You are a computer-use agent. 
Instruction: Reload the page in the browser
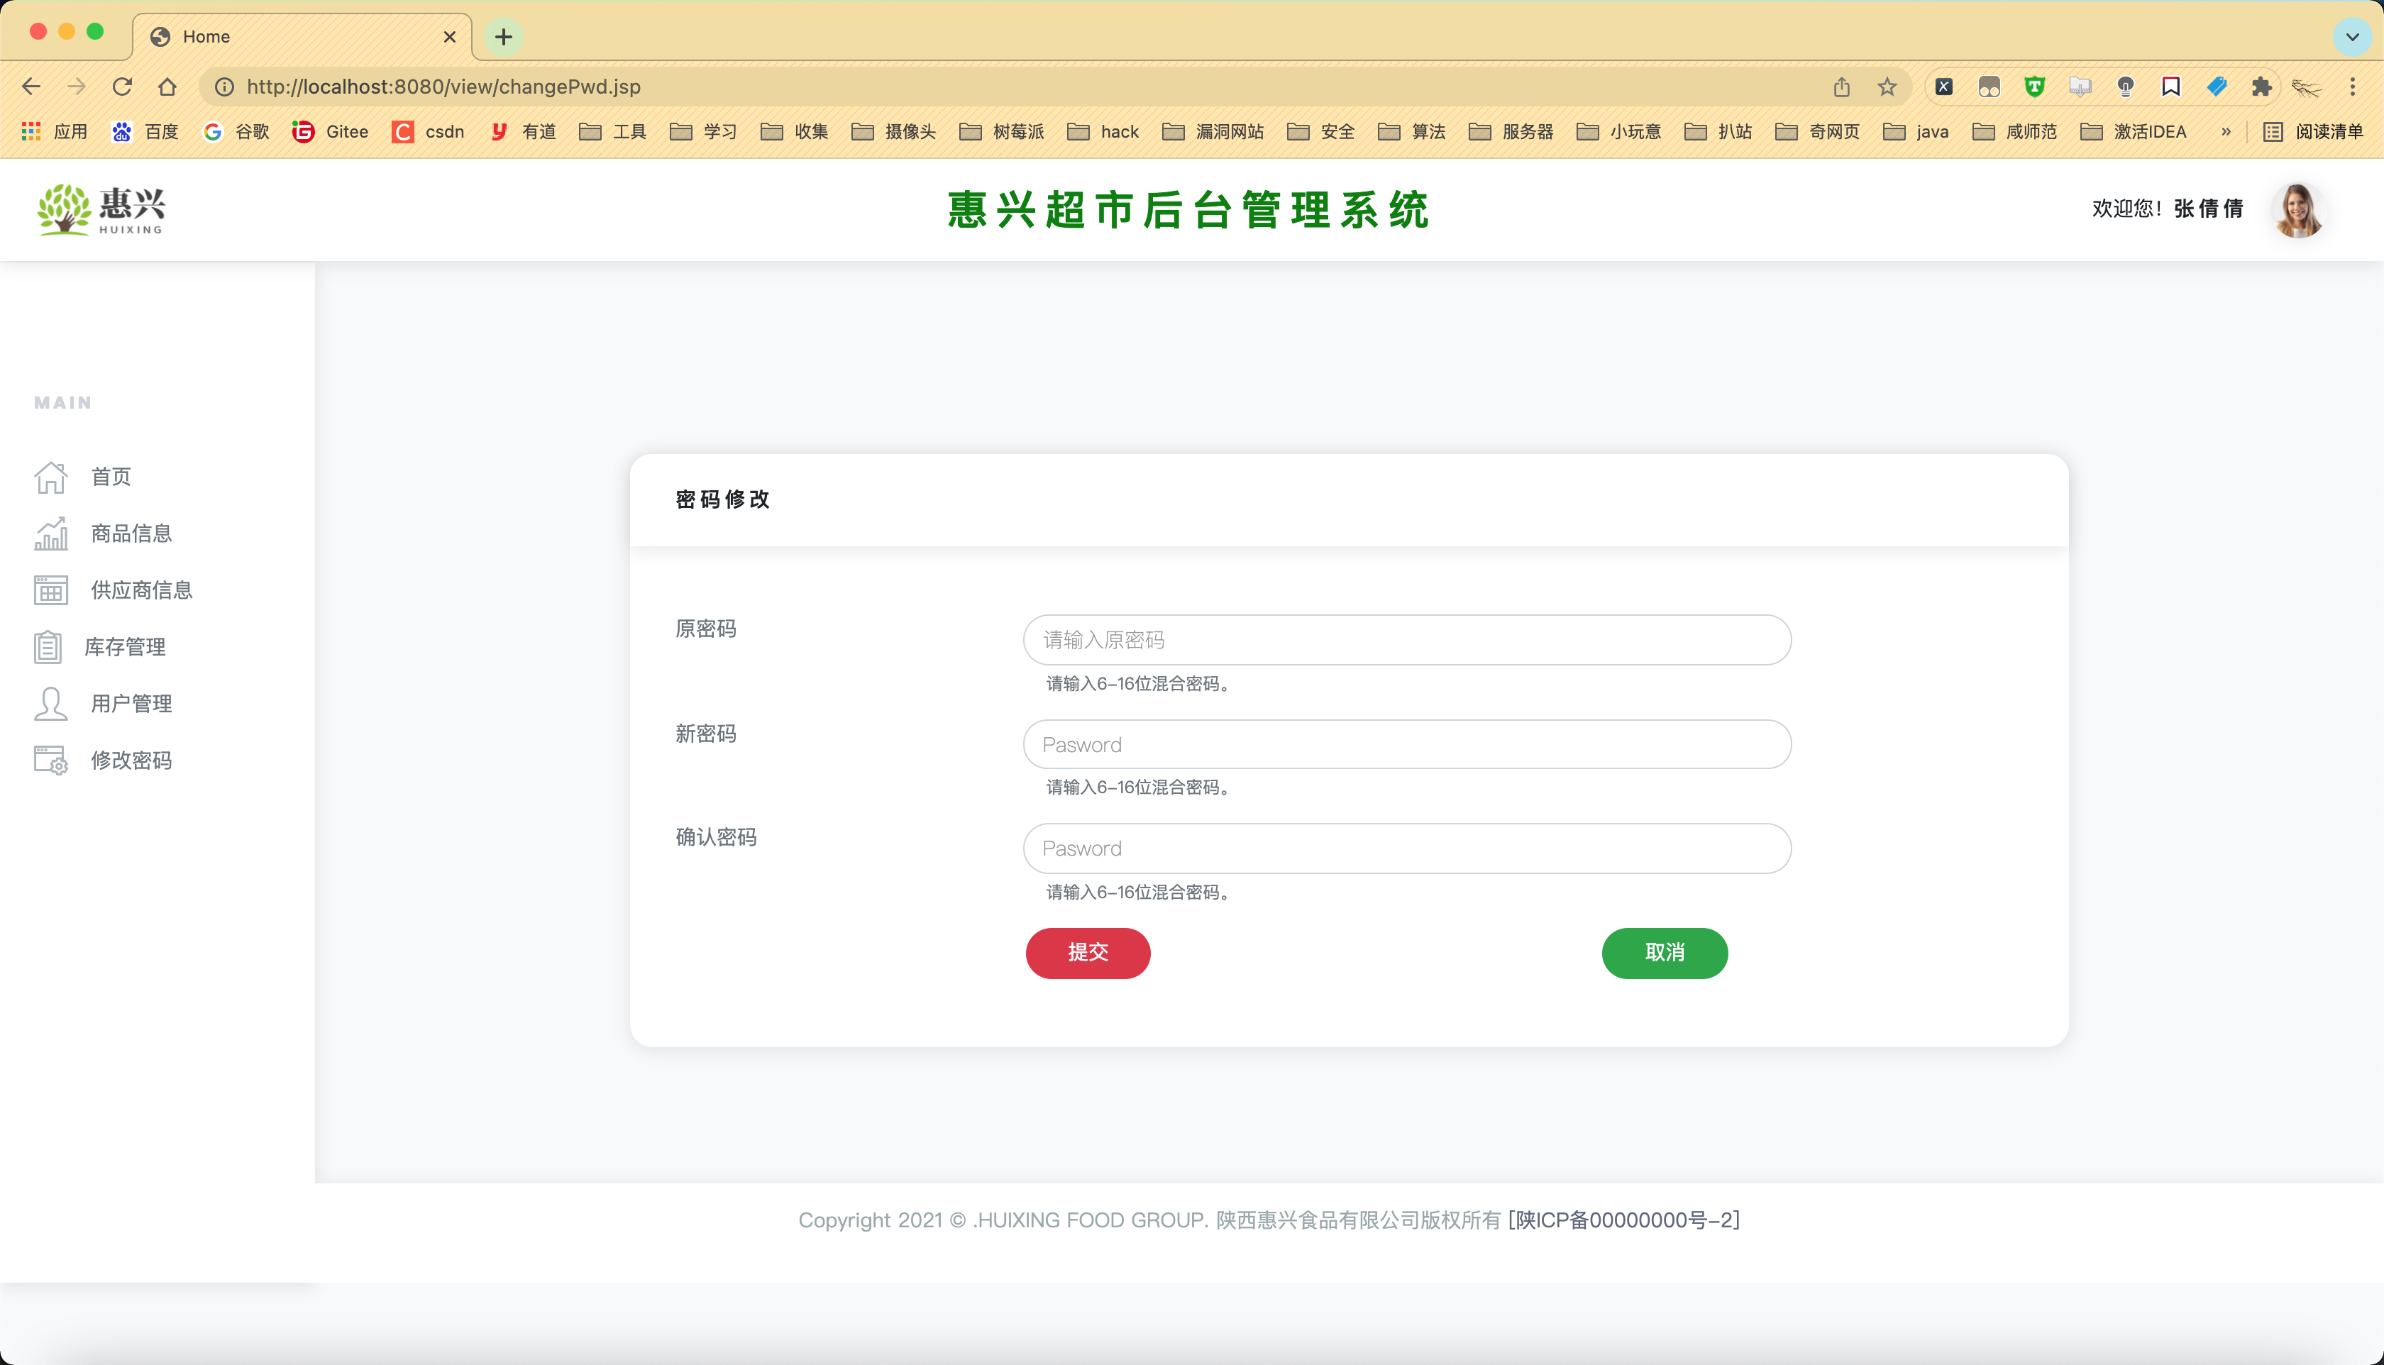122,87
